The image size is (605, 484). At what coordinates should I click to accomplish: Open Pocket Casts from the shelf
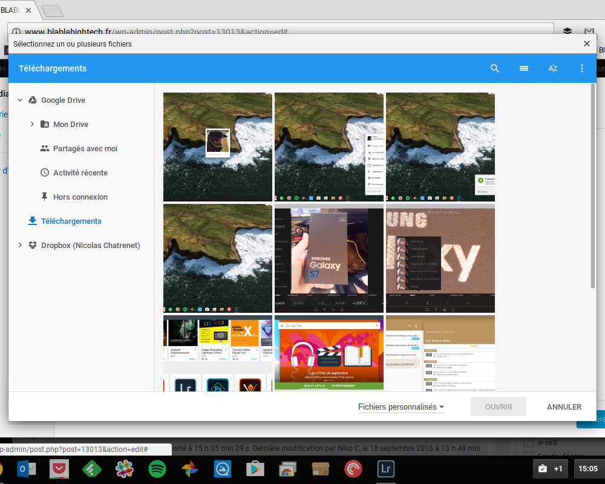pos(353,469)
